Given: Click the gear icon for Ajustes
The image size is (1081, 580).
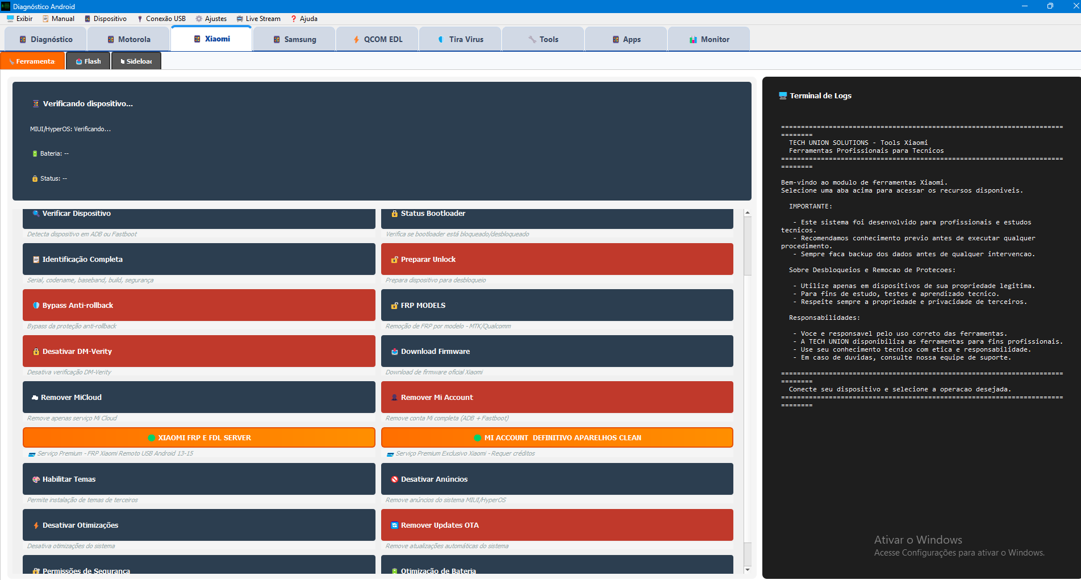Looking at the screenshot, I should coord(199,19).
